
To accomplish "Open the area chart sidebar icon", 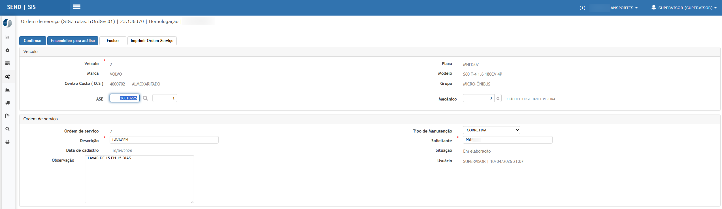I will coord(7,90).
